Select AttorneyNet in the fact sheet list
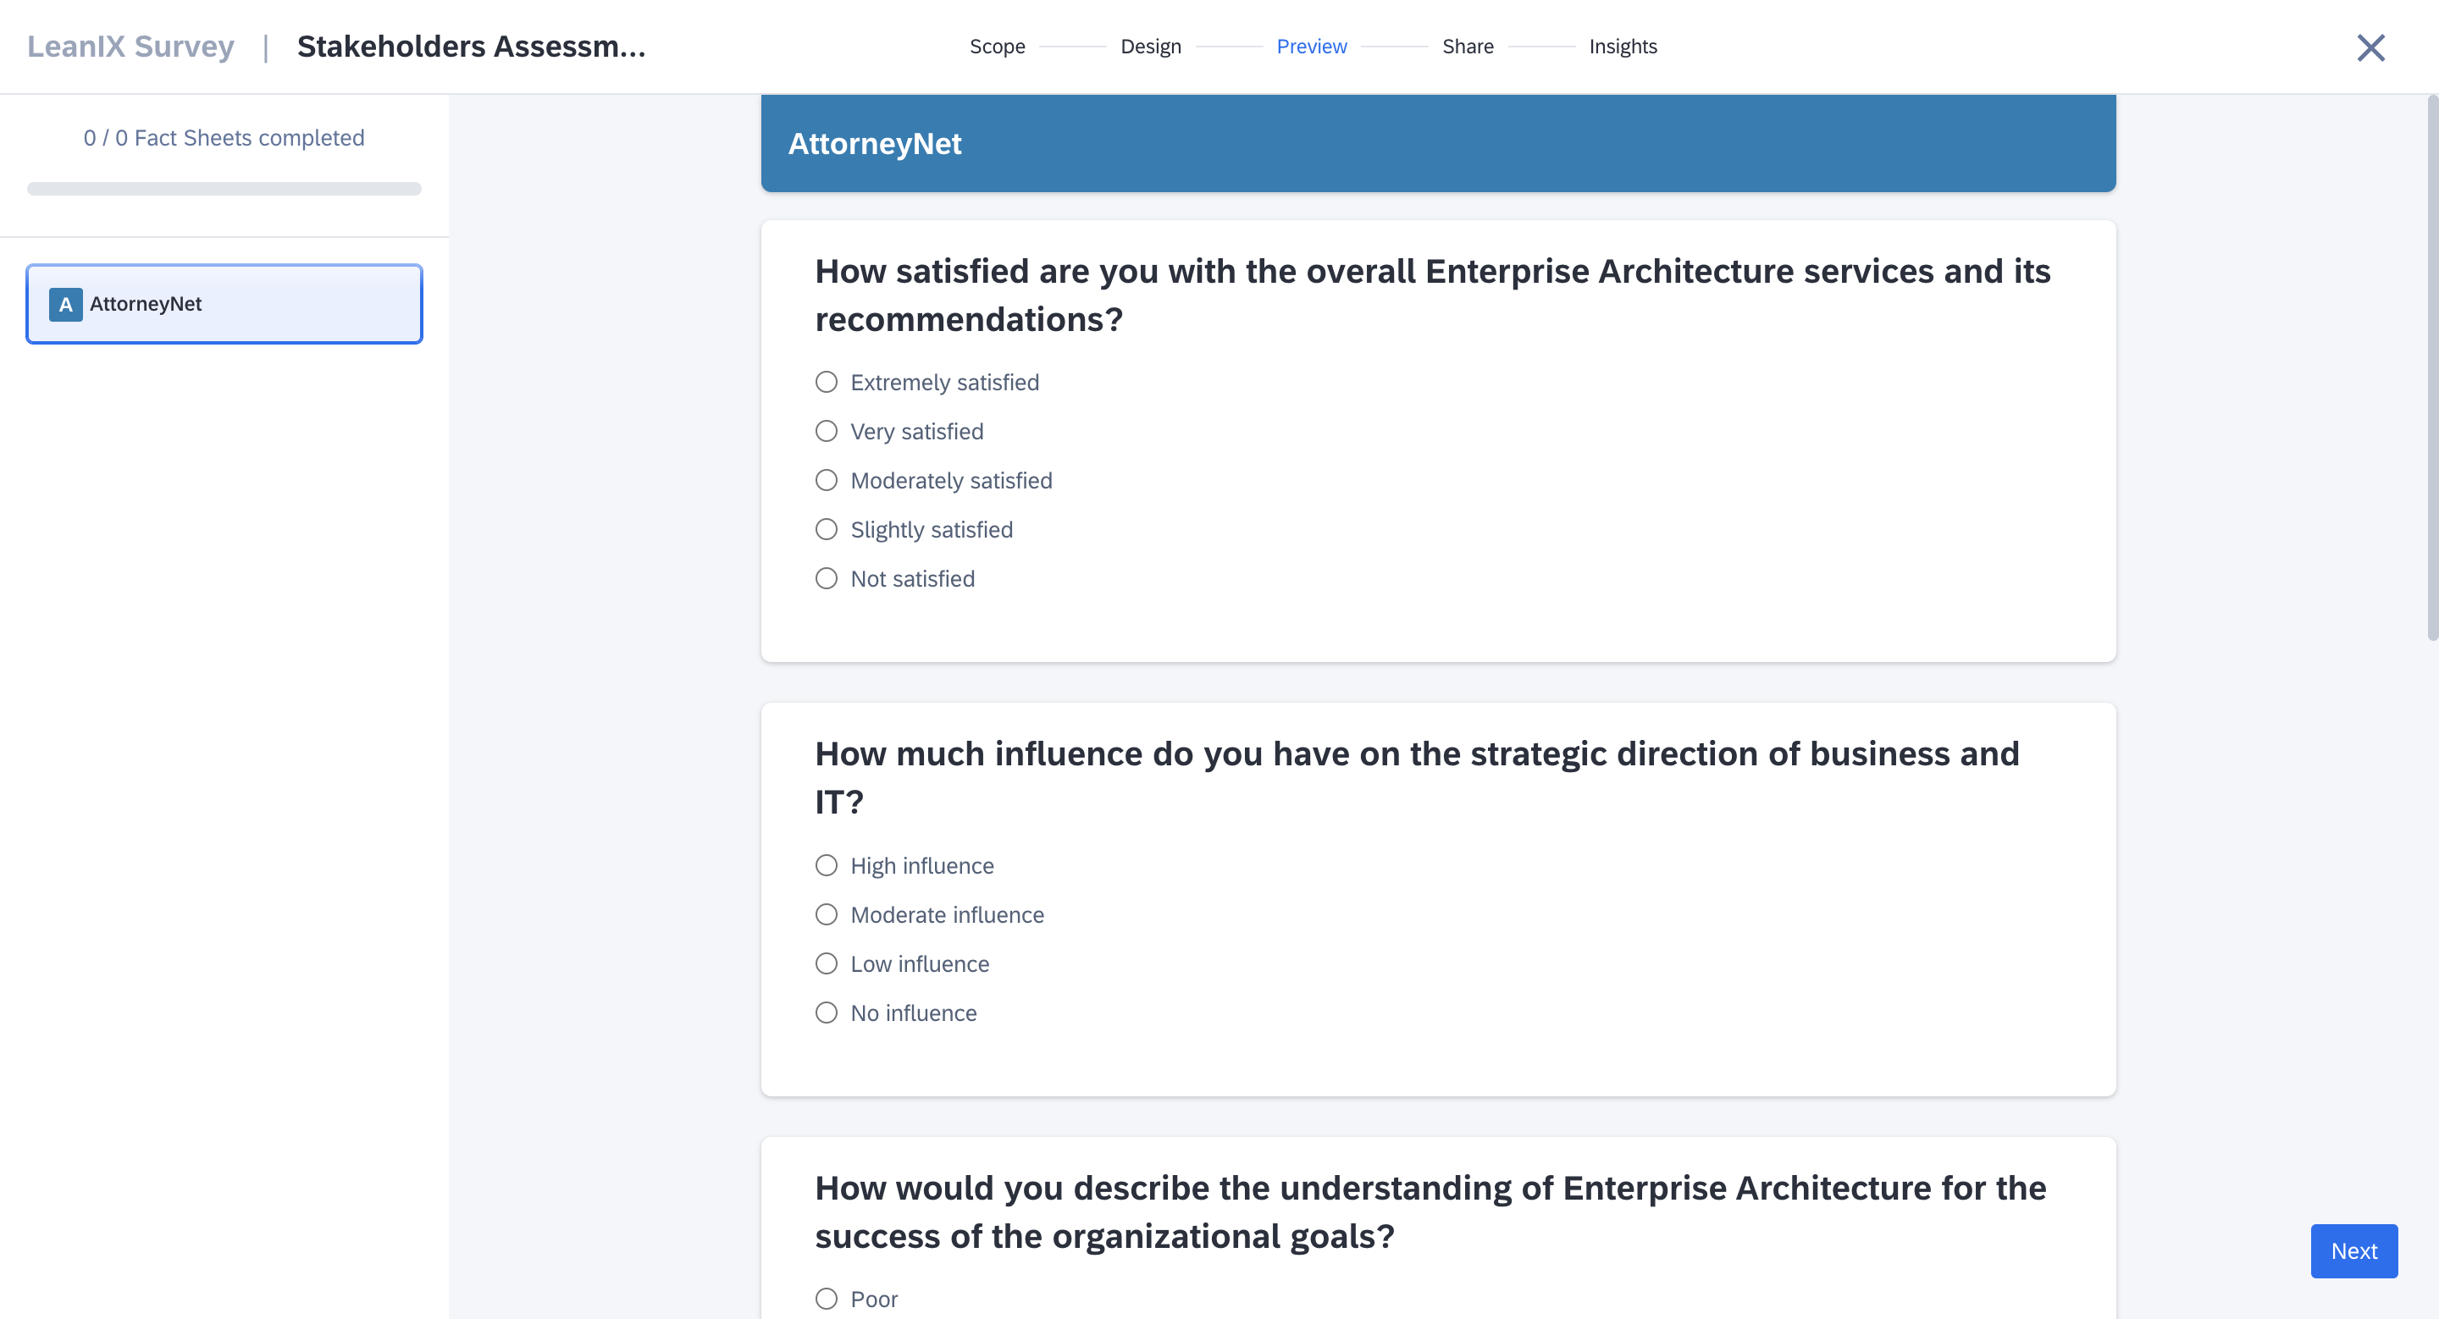The height and width of the screenshot is (1319, 2439). click(224, 304)
